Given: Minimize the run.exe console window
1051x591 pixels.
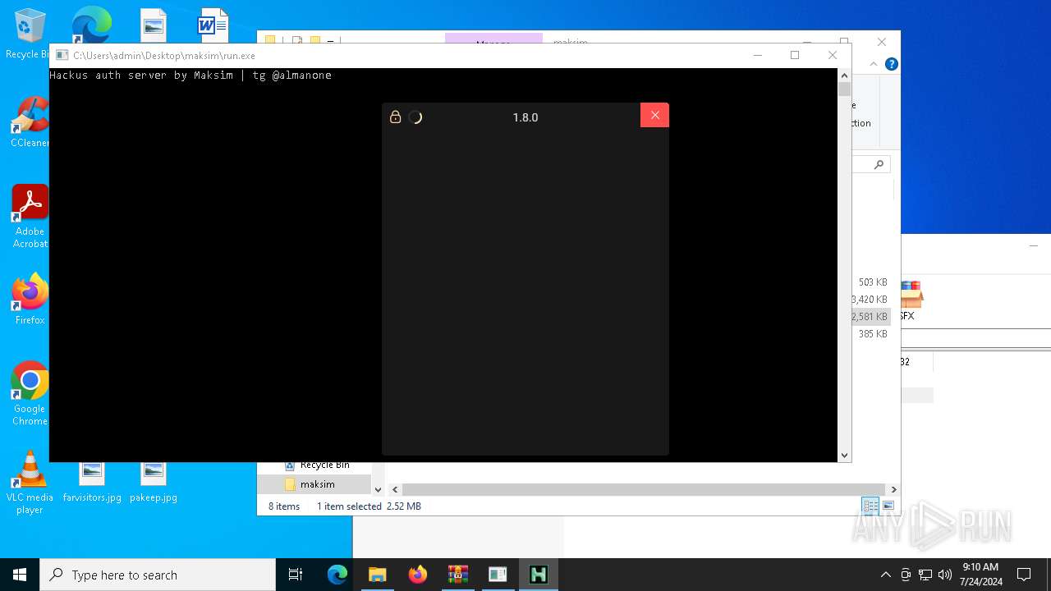Looking at the screenshot, I should pyautogui.click(x=758, y=55).
